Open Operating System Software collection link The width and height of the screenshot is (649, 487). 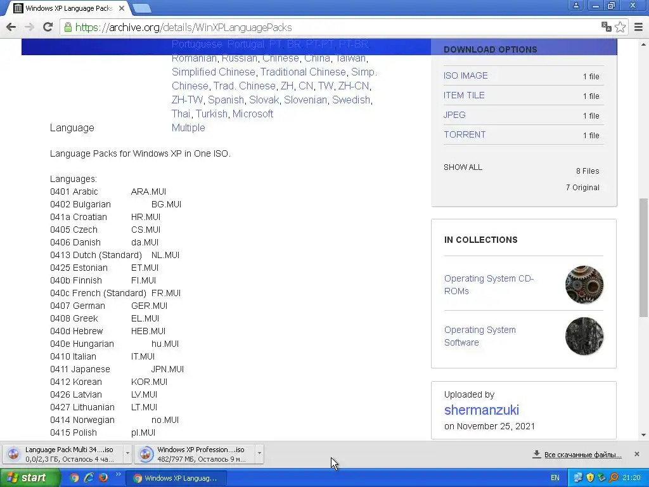(480, 336)
